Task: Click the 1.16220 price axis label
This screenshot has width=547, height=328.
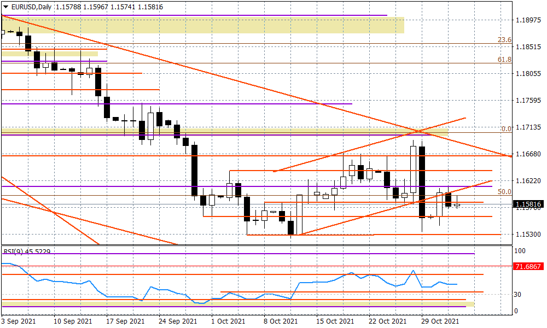Action: tap(528, 180)
